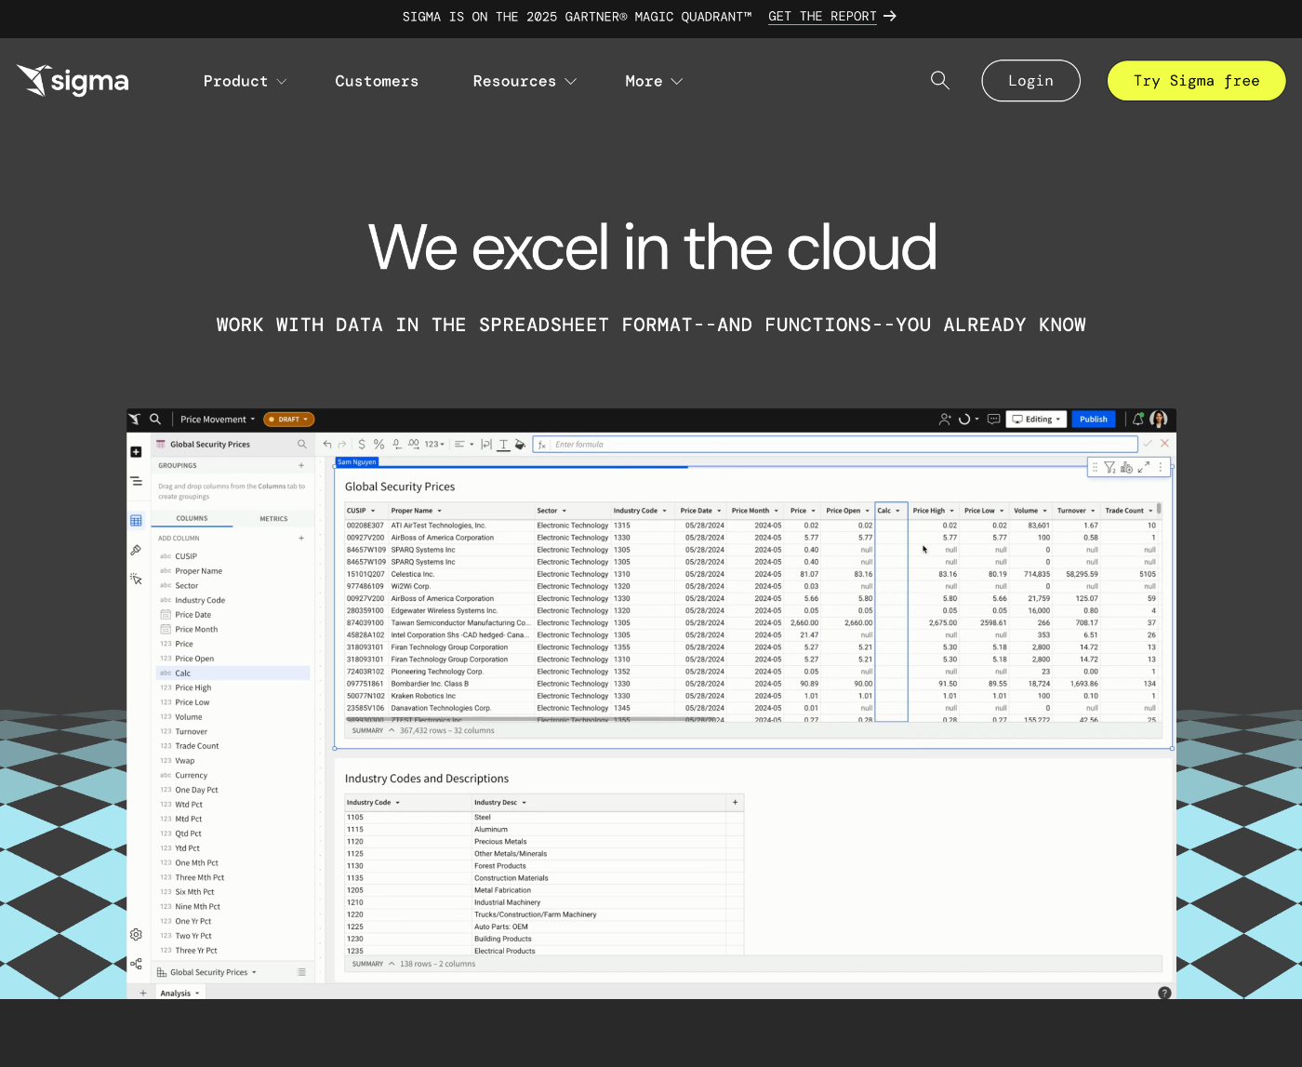This screenshot has width=1302, height=1067.
Task: Click the workbook search icon beside Price Movement
Action: pyautogui.click(x=155, y=420)
